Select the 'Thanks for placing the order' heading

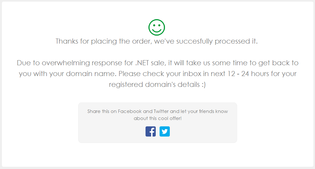coord(157,41)
